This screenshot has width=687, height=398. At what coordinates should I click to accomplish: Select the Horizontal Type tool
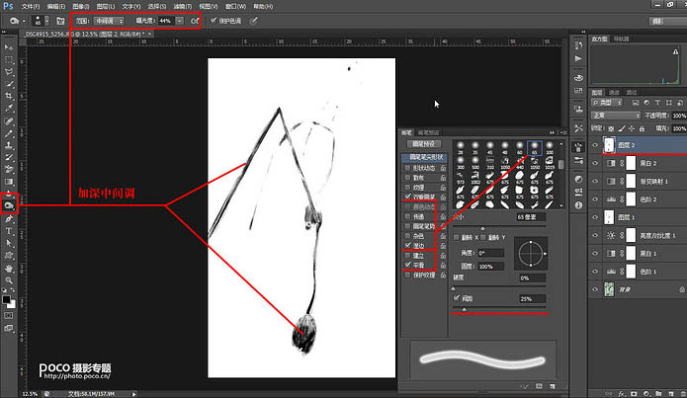pos(9,231)
